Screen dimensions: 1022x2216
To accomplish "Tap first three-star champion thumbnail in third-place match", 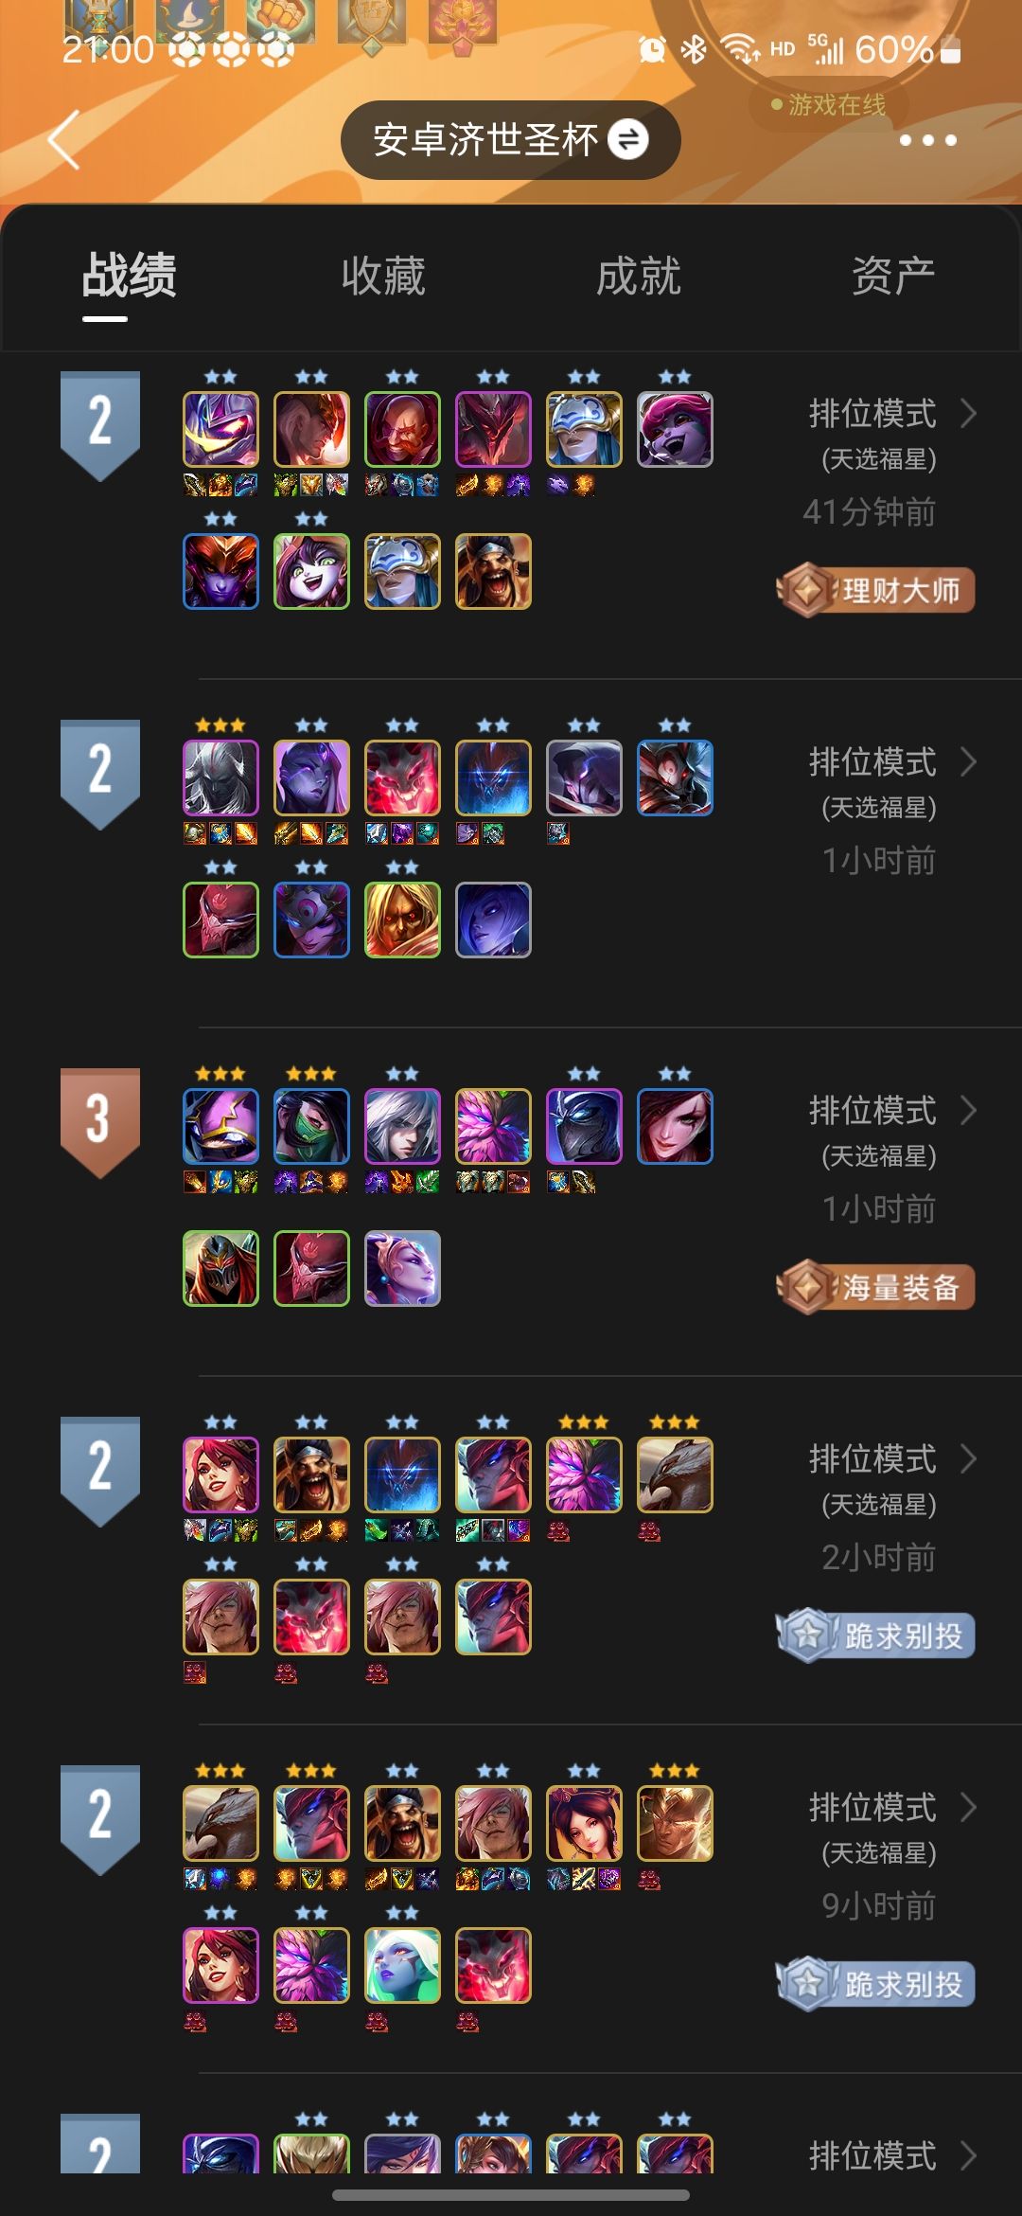I will click(x=220, y=1126).
